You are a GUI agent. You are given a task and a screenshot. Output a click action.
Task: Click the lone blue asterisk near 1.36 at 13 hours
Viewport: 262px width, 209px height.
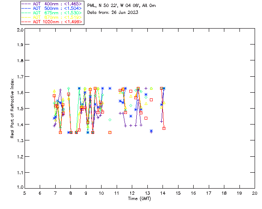pyautogui.click(x=151, y=131)
